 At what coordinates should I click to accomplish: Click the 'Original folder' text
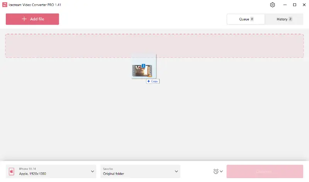point(114,174)
